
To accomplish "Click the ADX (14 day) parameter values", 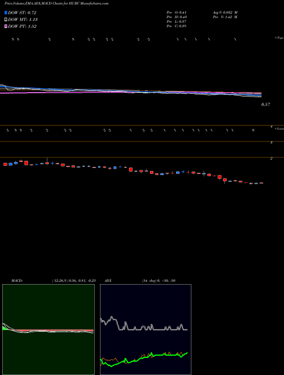I will point(158,281).
